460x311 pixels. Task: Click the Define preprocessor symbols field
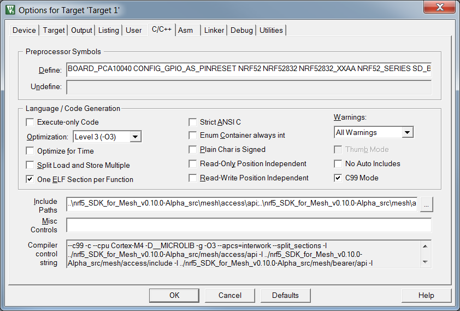249,69
